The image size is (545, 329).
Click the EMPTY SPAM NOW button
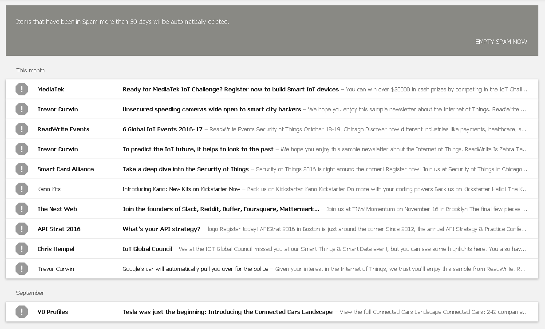501,42
